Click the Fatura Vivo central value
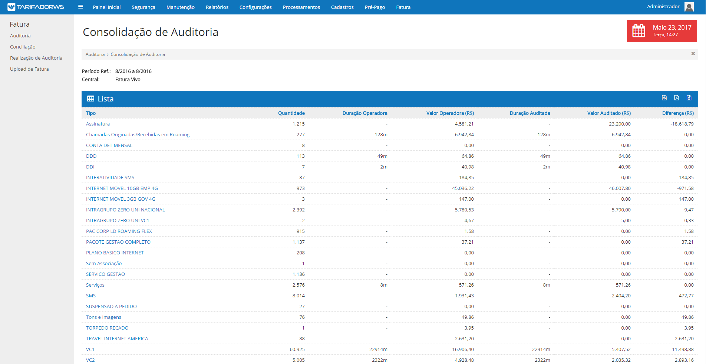 [128, 79]
